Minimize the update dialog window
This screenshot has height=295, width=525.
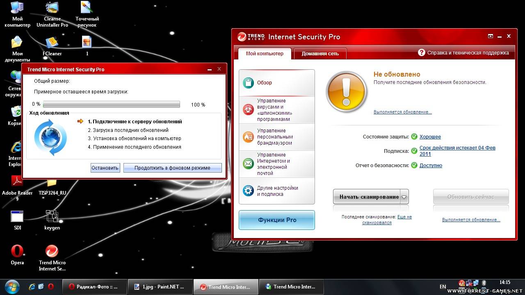[210, 69]
